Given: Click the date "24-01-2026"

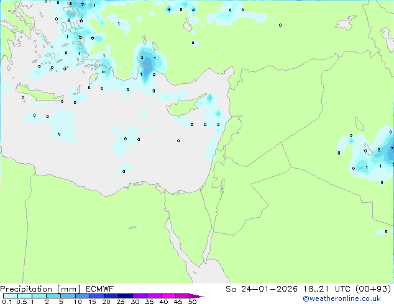Looking at the screenshot, I should coord(269,289).
